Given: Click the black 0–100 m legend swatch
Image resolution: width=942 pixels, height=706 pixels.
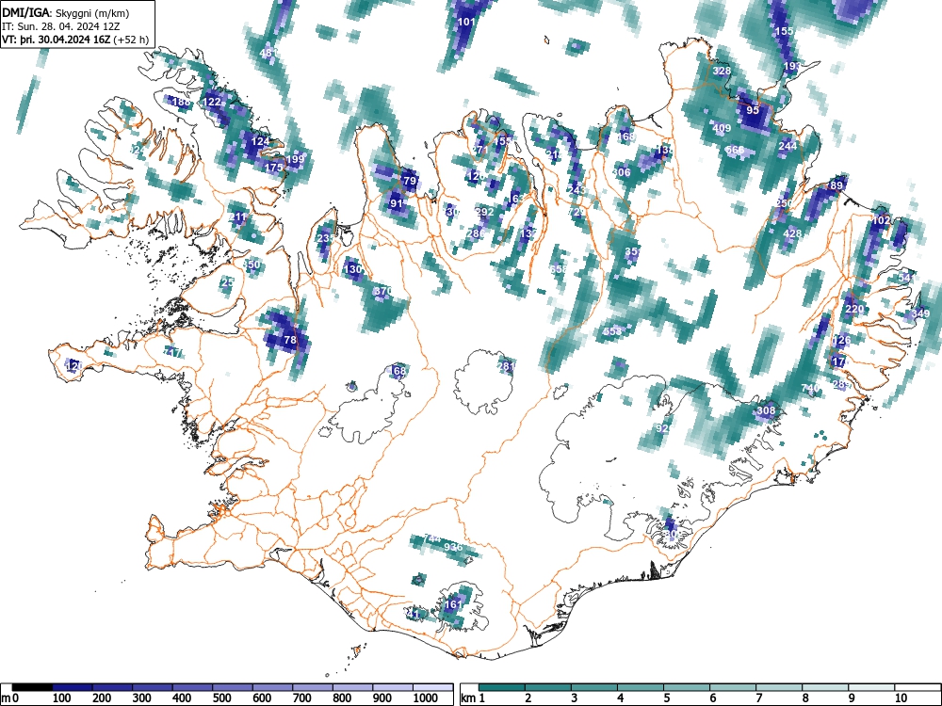Looking at the screenshot, I should click(32, 687).
